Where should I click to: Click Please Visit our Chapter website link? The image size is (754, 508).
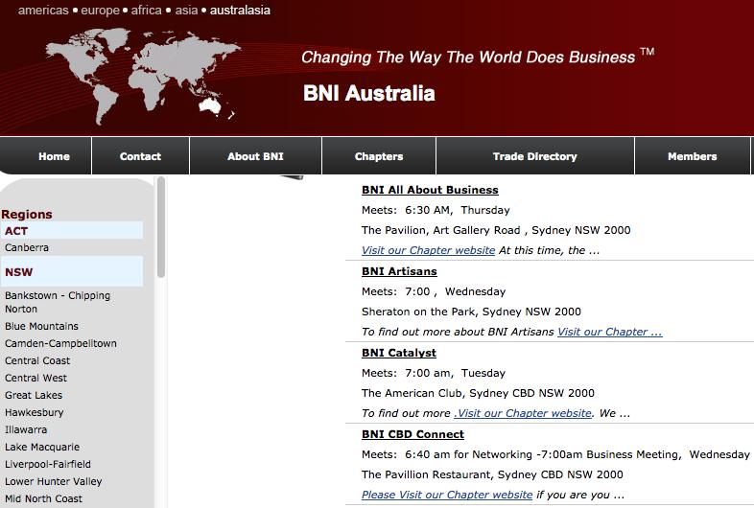pos(447,495)
